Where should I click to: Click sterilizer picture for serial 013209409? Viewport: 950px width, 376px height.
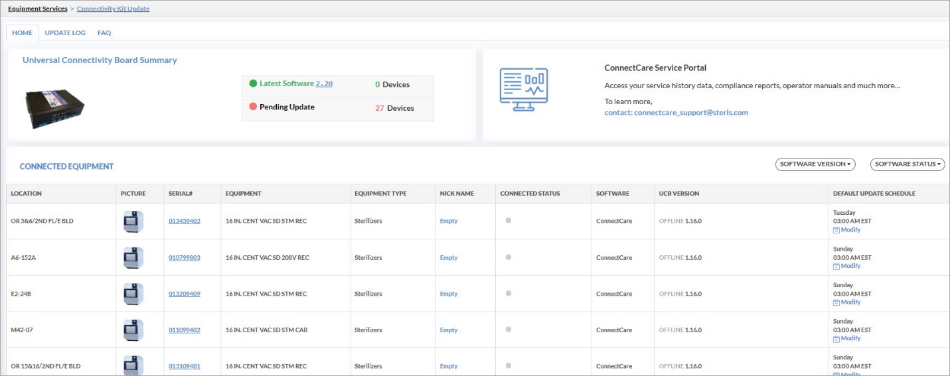(133, 294)
